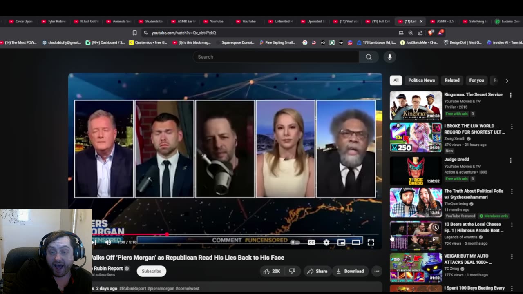The height and width of the screenshot is (294, 523).
Task: Click #cornelwest hashtag
Action: pos(188,288)
